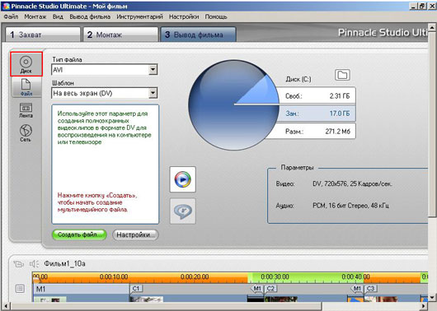Image resolution: width=437 pixels, height=311 pixels.
Task: Open the Вывод фильма menu
Action: click(90, 16)
